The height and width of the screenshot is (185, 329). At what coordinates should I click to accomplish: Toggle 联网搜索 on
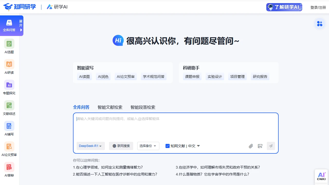[x=121, y=146]
